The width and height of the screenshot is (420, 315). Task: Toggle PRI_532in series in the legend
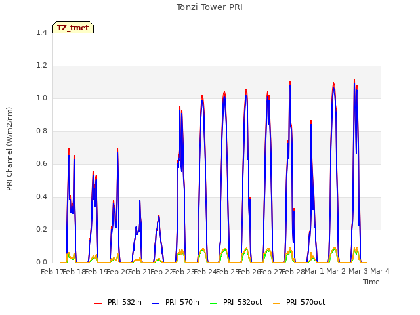pyautogui.click(x=118, y=302)
